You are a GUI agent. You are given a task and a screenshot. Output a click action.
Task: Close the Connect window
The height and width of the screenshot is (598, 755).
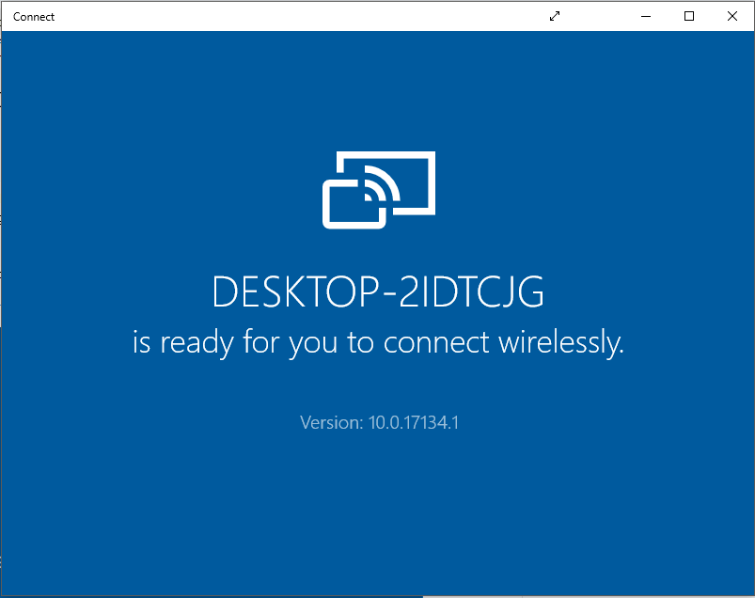pyautogui.click(x=731, y=16)
